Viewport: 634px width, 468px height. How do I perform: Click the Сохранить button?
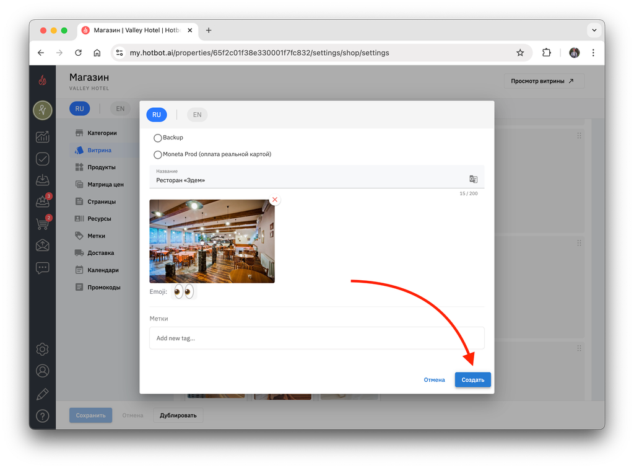[x=90, y=415]
